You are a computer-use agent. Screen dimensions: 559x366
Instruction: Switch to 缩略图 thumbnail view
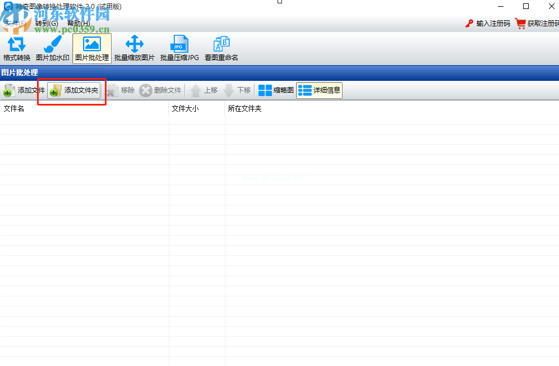[x=276, y=90]
